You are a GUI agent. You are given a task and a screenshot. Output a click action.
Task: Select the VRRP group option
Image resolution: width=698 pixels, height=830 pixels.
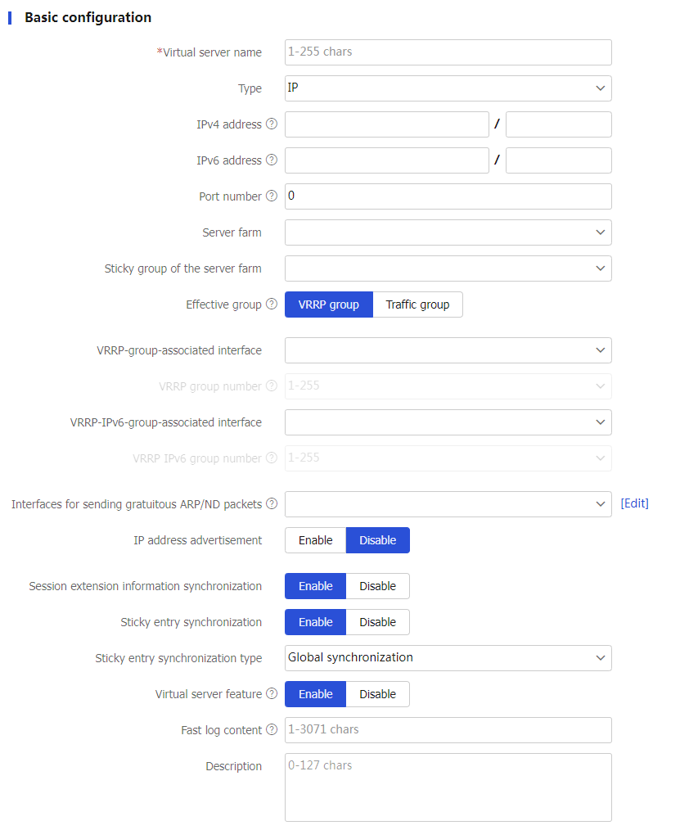pos(329,304)
